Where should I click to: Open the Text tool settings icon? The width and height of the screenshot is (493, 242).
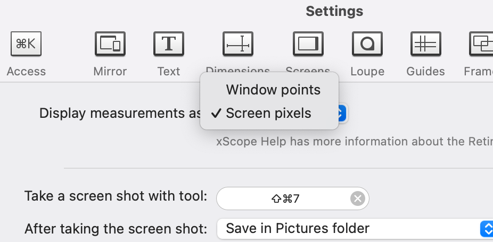click(169, 44)
